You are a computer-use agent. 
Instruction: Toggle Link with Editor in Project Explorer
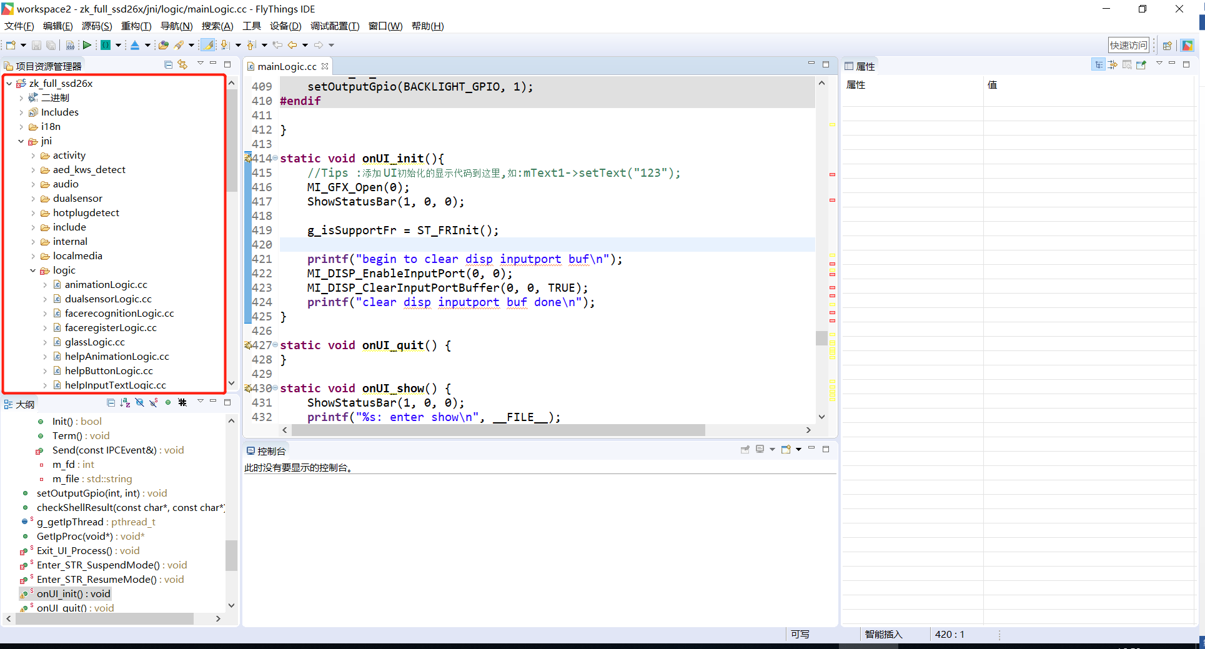(182, 65)
